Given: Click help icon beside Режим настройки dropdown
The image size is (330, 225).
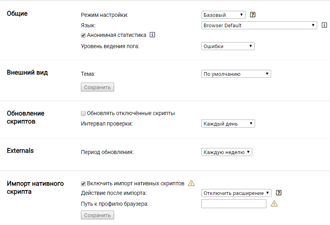Looking at the screenshot, I should pos(253,15).
